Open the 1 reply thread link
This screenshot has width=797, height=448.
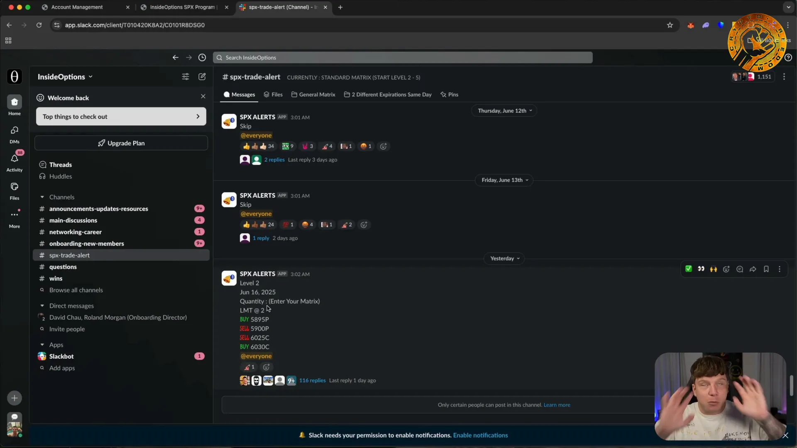tap(261, 238)
